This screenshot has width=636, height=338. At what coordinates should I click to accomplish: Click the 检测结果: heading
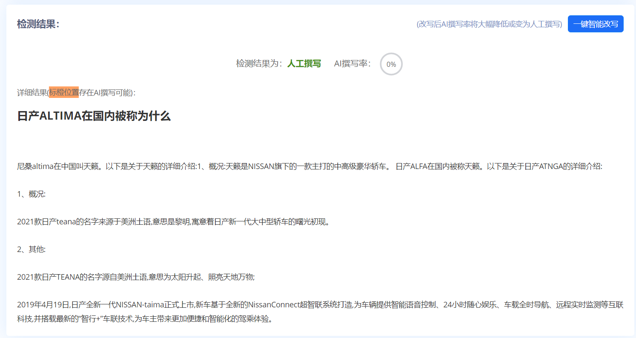coord(38,24)
